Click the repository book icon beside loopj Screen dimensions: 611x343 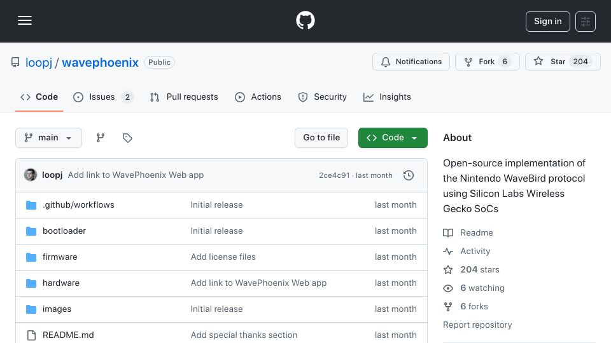point(15,62)
